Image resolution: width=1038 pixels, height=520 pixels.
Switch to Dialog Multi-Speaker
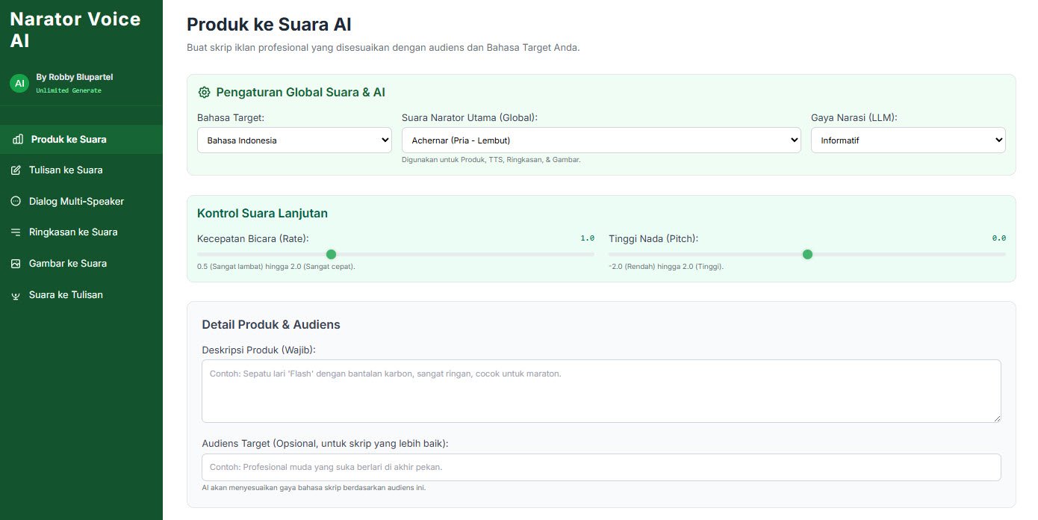[81, 201]
